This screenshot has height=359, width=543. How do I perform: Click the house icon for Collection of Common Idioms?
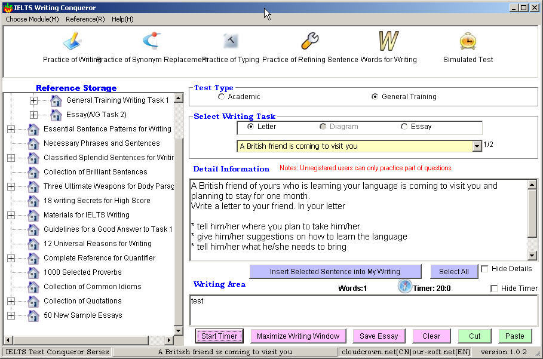(33, 287)
